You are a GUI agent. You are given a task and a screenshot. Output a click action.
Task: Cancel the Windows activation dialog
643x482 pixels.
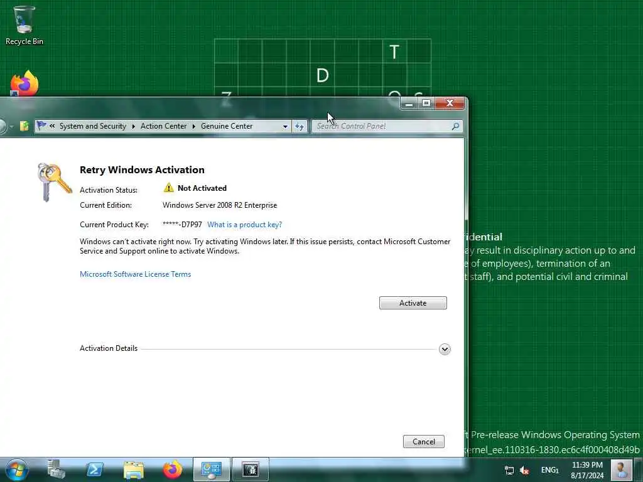[424, 441]
